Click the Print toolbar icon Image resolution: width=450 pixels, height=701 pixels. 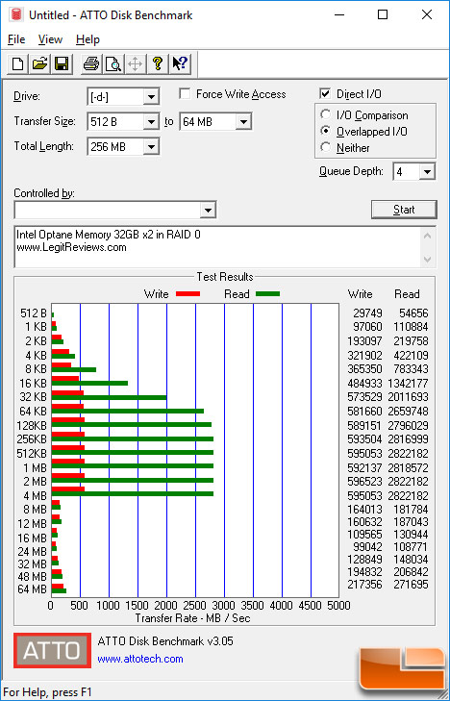(x=91, y=64)
